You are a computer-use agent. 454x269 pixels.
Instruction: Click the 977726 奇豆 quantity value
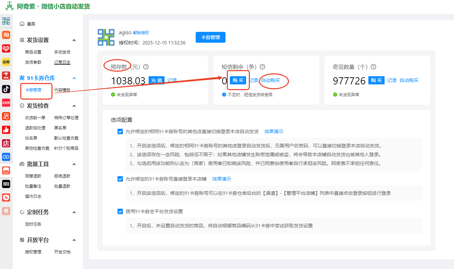click(349, 81)
